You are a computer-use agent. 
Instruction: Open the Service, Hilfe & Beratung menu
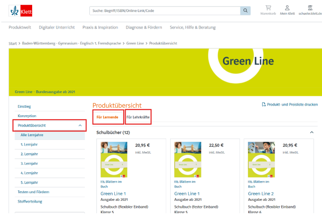pos(192,28)
